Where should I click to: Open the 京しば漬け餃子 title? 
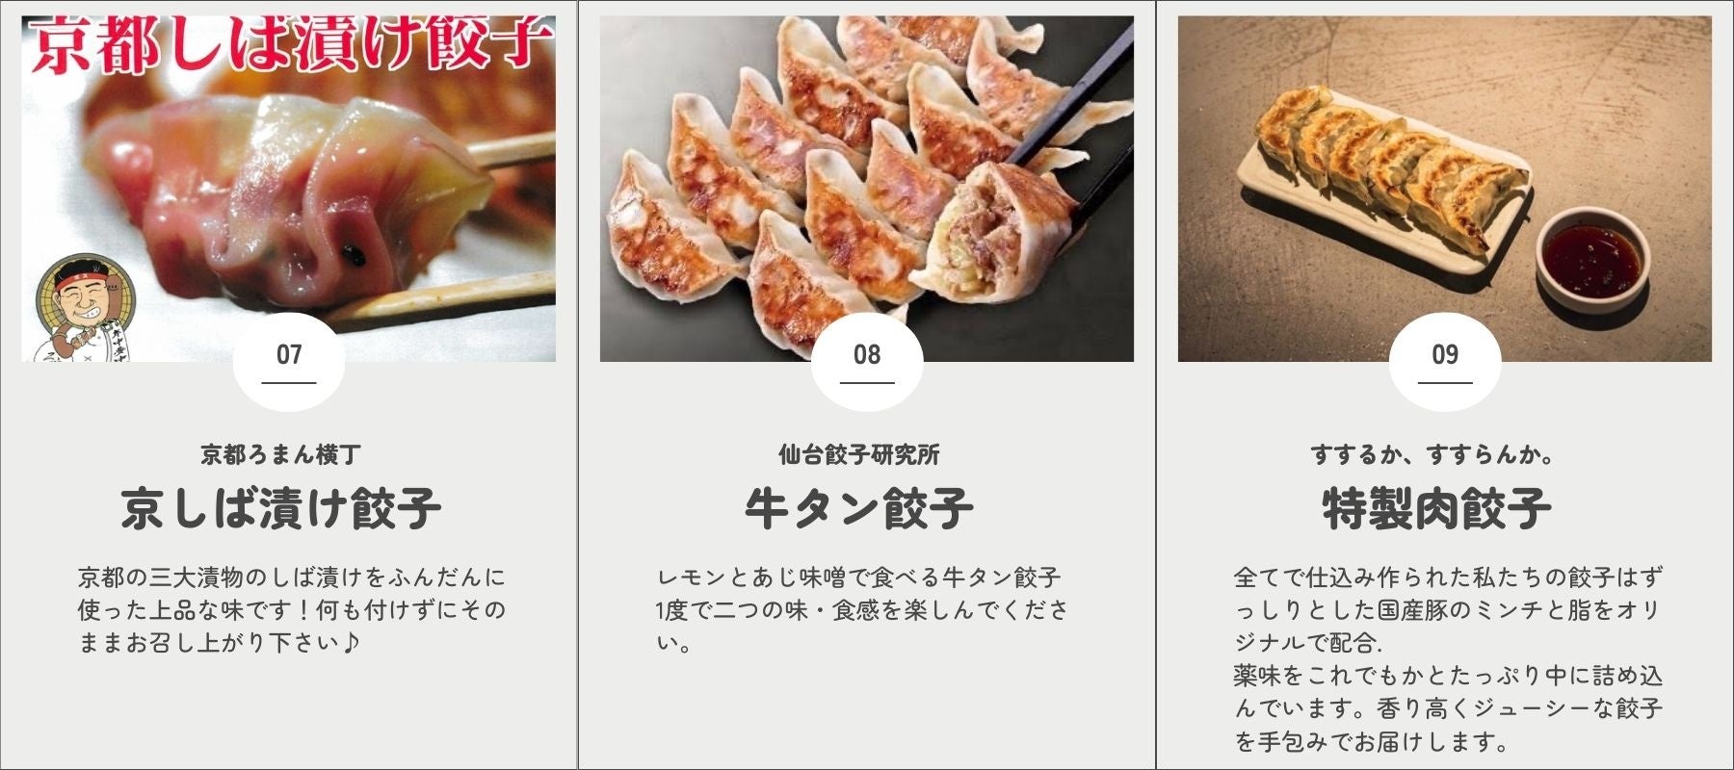coord(281,508)
